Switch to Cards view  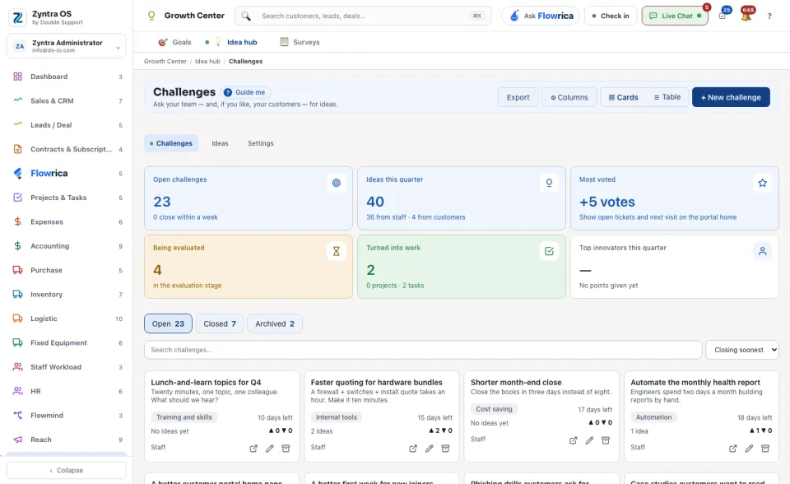coord(623,97)
